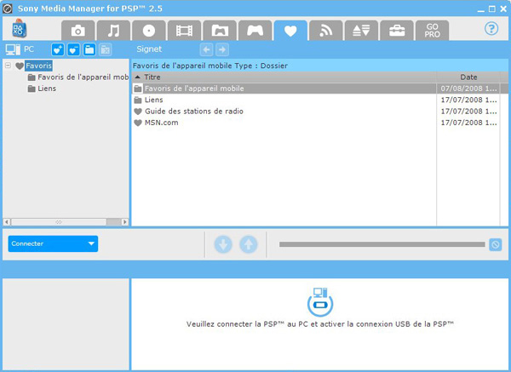Open the PlayStation Store bag icon
This screenshot has height=372, width=511.
pos(20,29)
